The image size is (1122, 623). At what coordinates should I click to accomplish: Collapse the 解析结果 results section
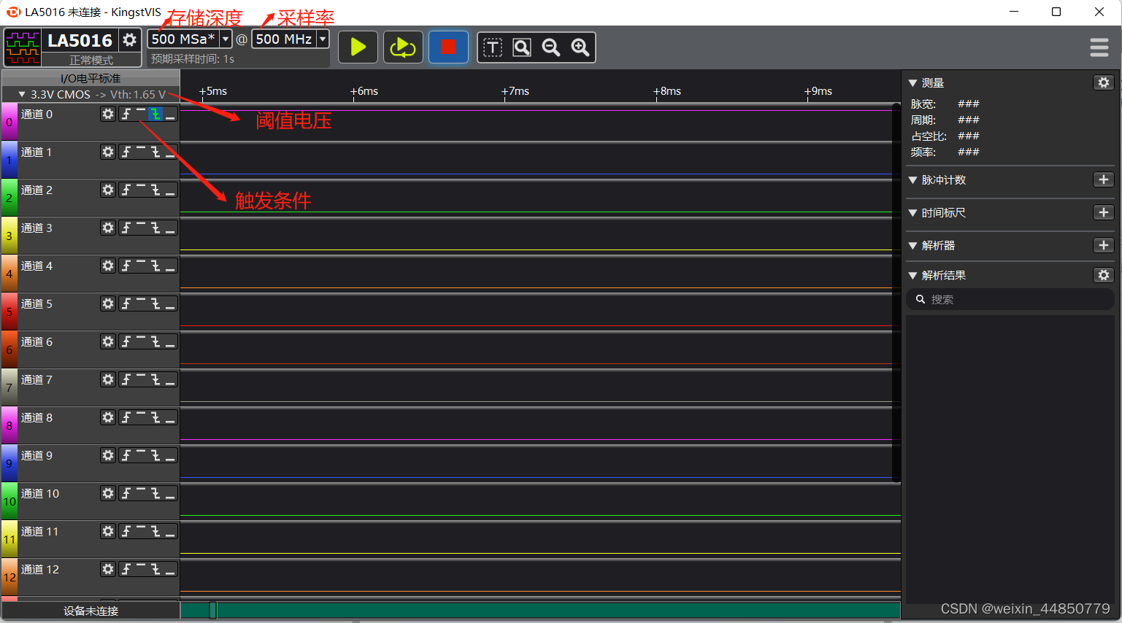click(912, 276)
